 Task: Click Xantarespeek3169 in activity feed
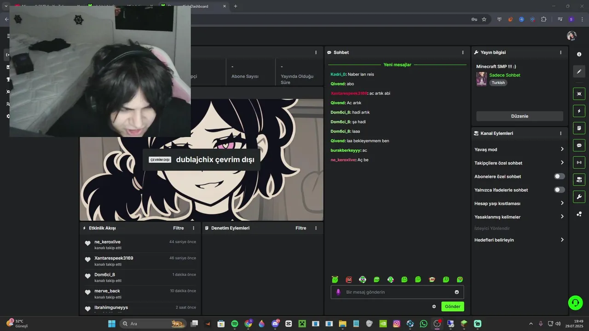114,258
